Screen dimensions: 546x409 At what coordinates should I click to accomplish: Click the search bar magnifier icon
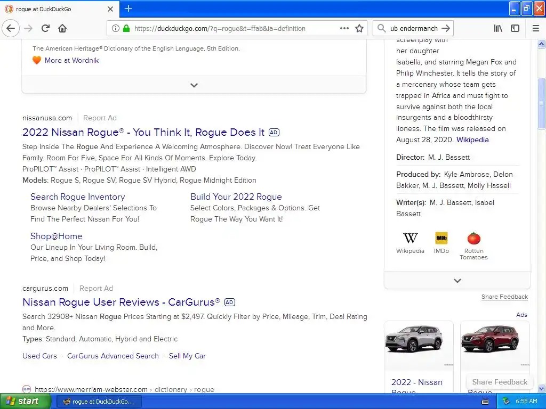(382, 29)
